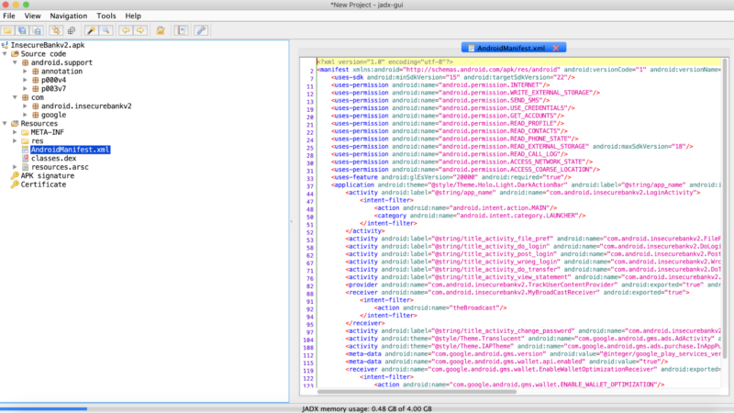The width and height of the screenshot is (734, 413).
Task: Click the action theBroadcast line
Action: click(x=440, y=308)
